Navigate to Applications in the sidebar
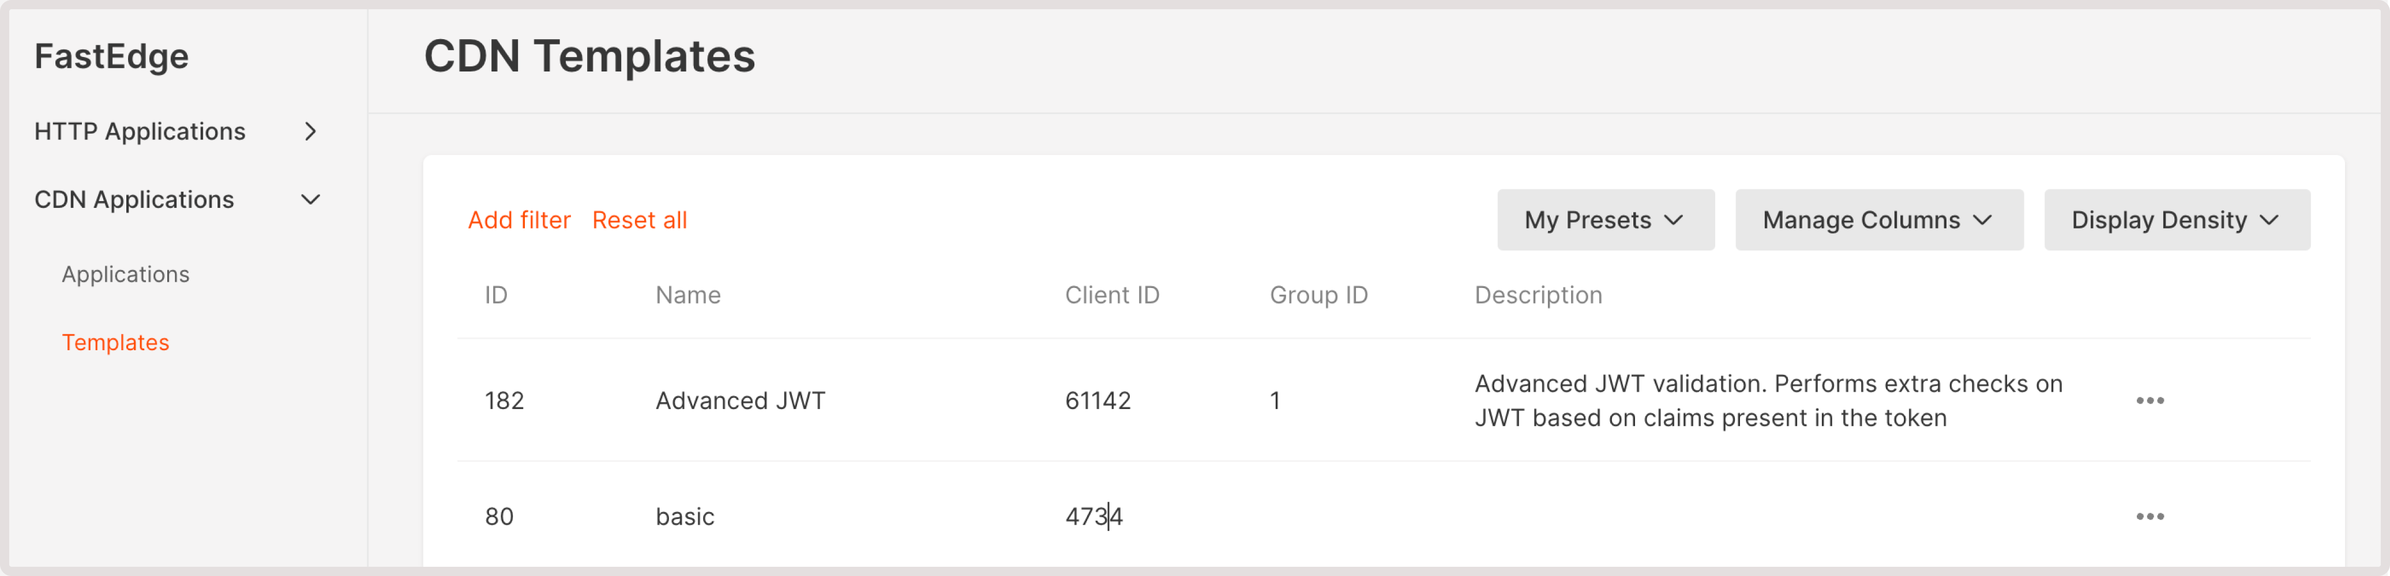Viewport: 2390px width, 576px height. 125,273
